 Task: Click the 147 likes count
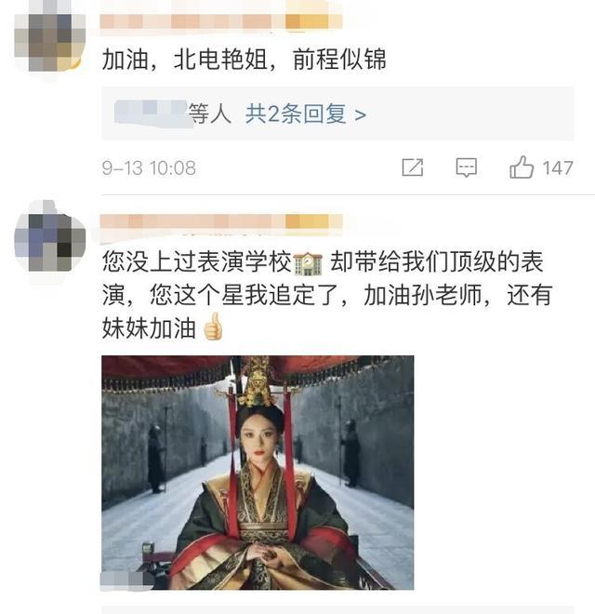click(x=558, y=168)
